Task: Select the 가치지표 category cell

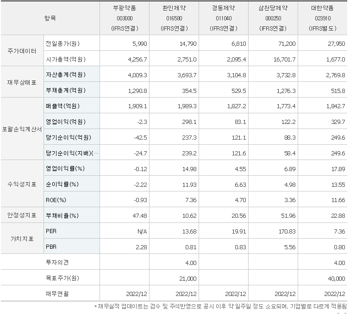Action: click(x=22, y=239)
